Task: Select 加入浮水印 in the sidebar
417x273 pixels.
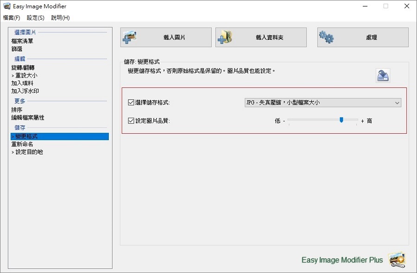Action: click(25, 91)
